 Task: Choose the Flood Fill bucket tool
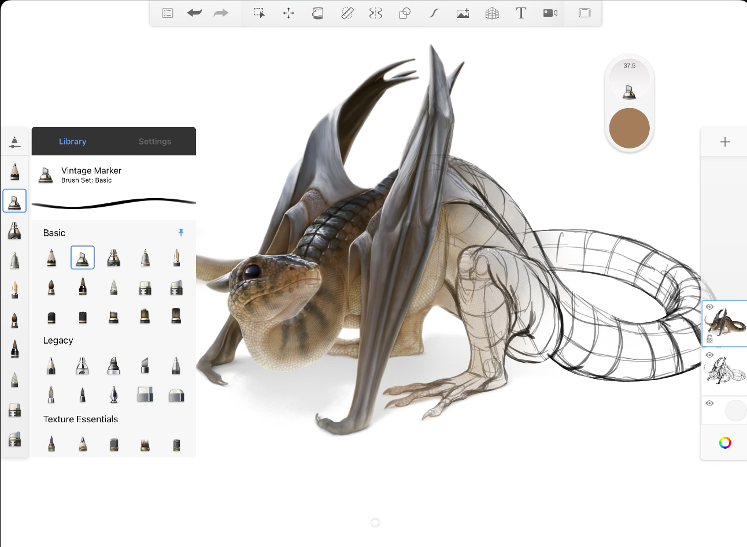coord(317,13)
